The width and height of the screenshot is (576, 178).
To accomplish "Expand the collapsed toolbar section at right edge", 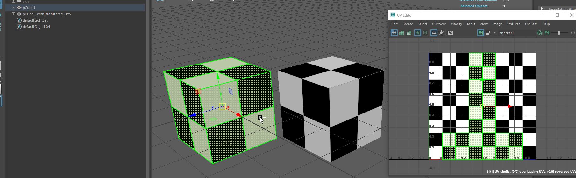I will (x=572, y=33).
